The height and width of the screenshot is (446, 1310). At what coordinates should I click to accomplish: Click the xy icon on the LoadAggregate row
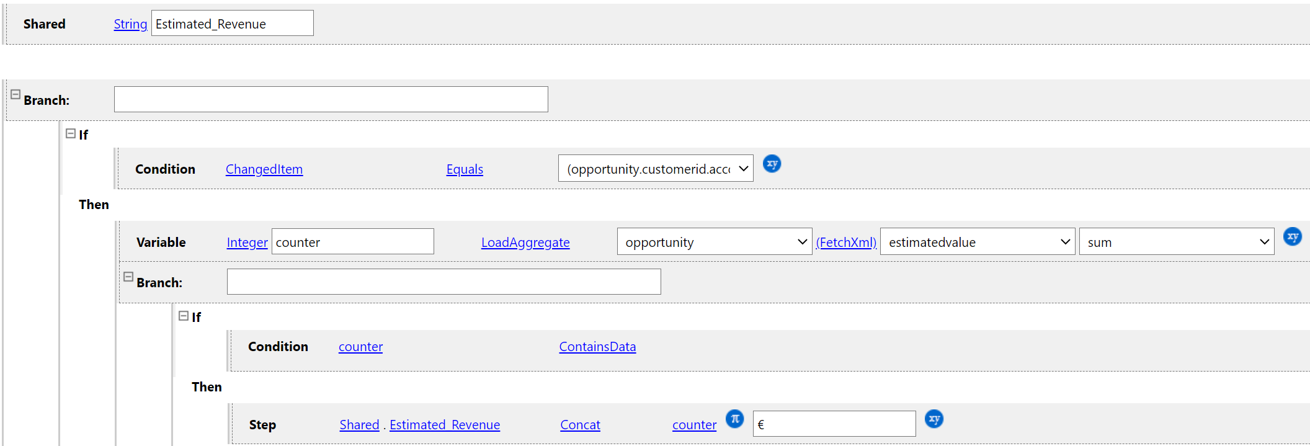coord(1293,236)
